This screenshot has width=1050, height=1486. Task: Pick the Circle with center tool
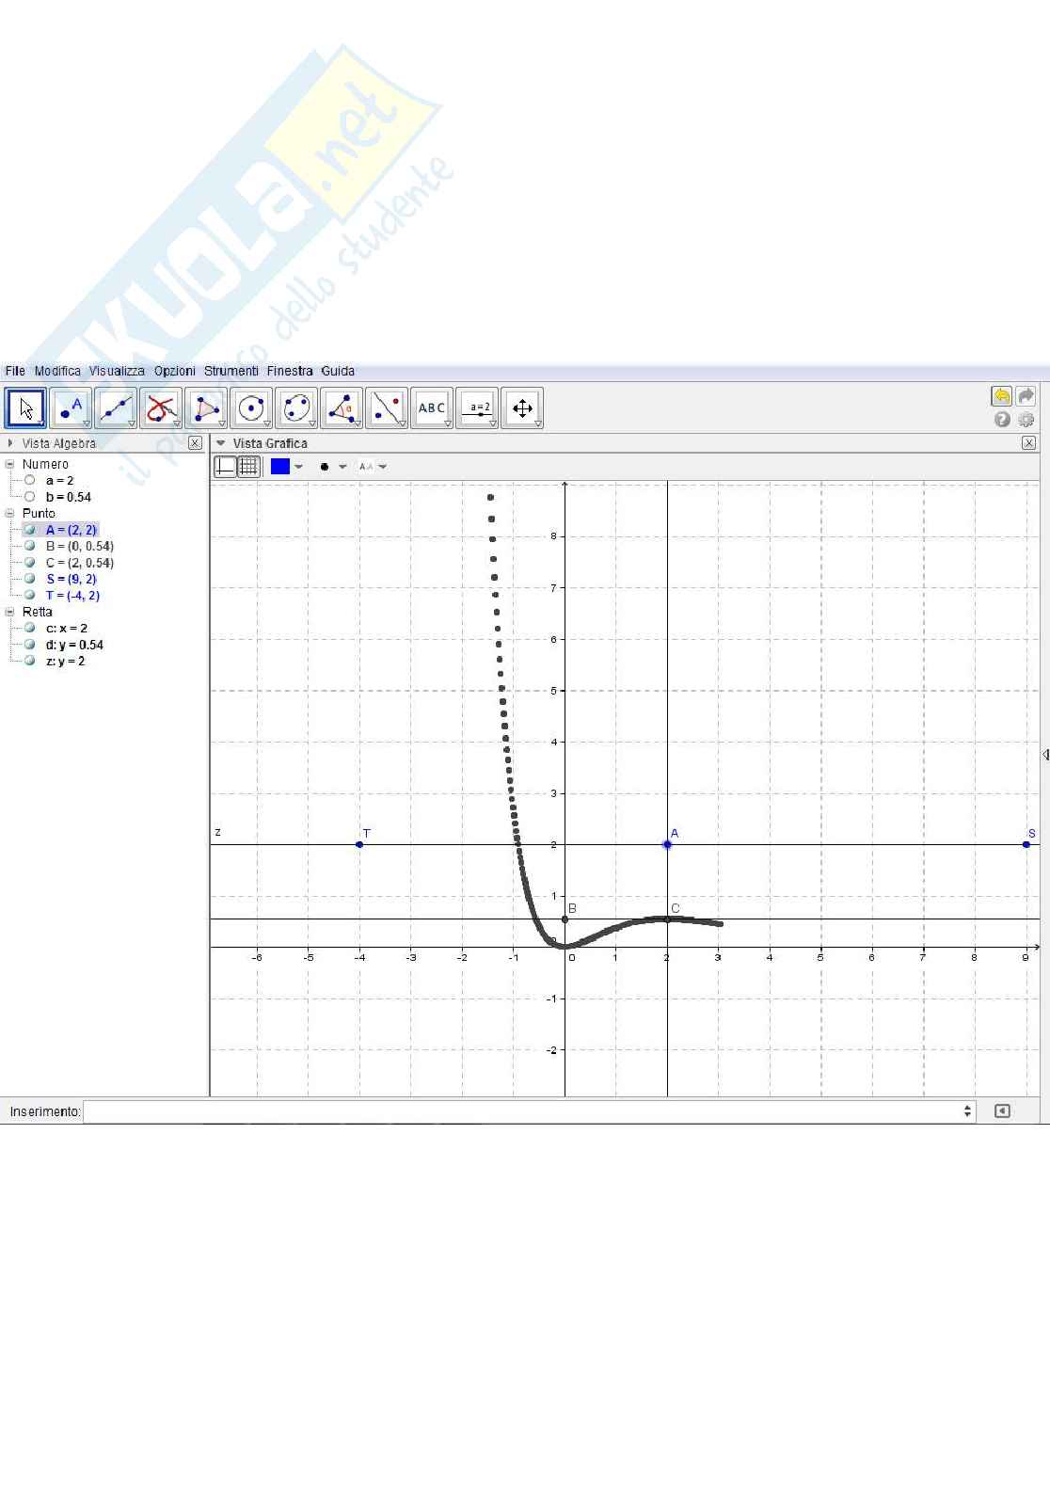251,408
